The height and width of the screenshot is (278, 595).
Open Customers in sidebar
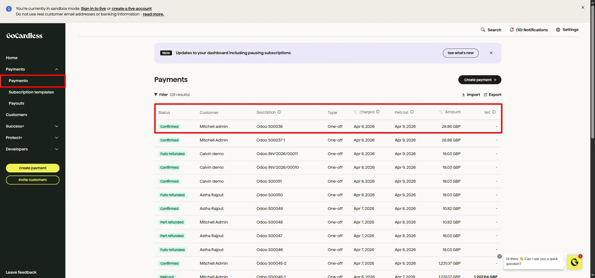pos(16,115)
